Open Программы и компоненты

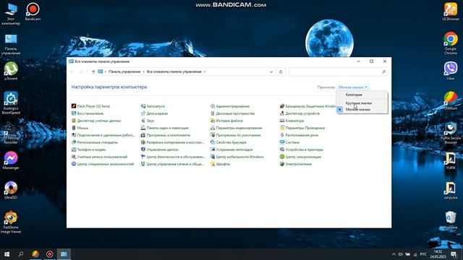(x=166, y=135)
